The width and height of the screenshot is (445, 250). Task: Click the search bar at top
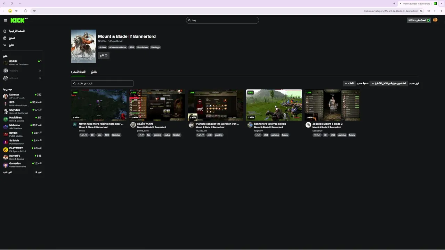pos(222,20)
